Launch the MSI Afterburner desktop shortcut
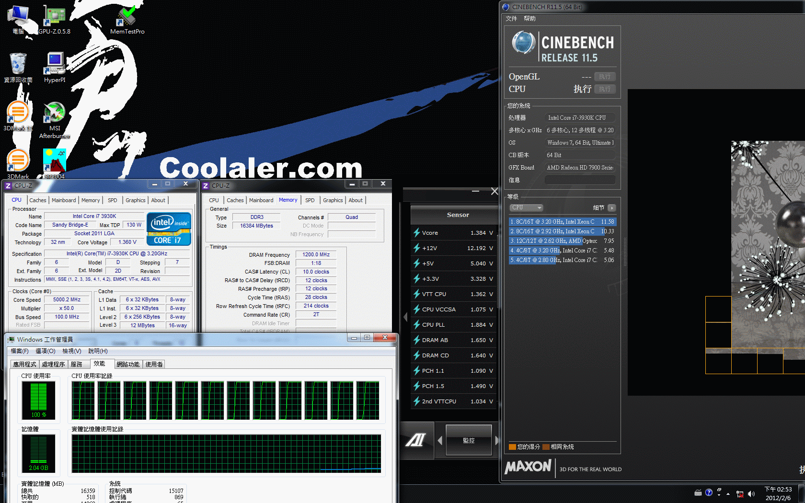The width and height of the screenshot is (805, 503). (55, 120)
